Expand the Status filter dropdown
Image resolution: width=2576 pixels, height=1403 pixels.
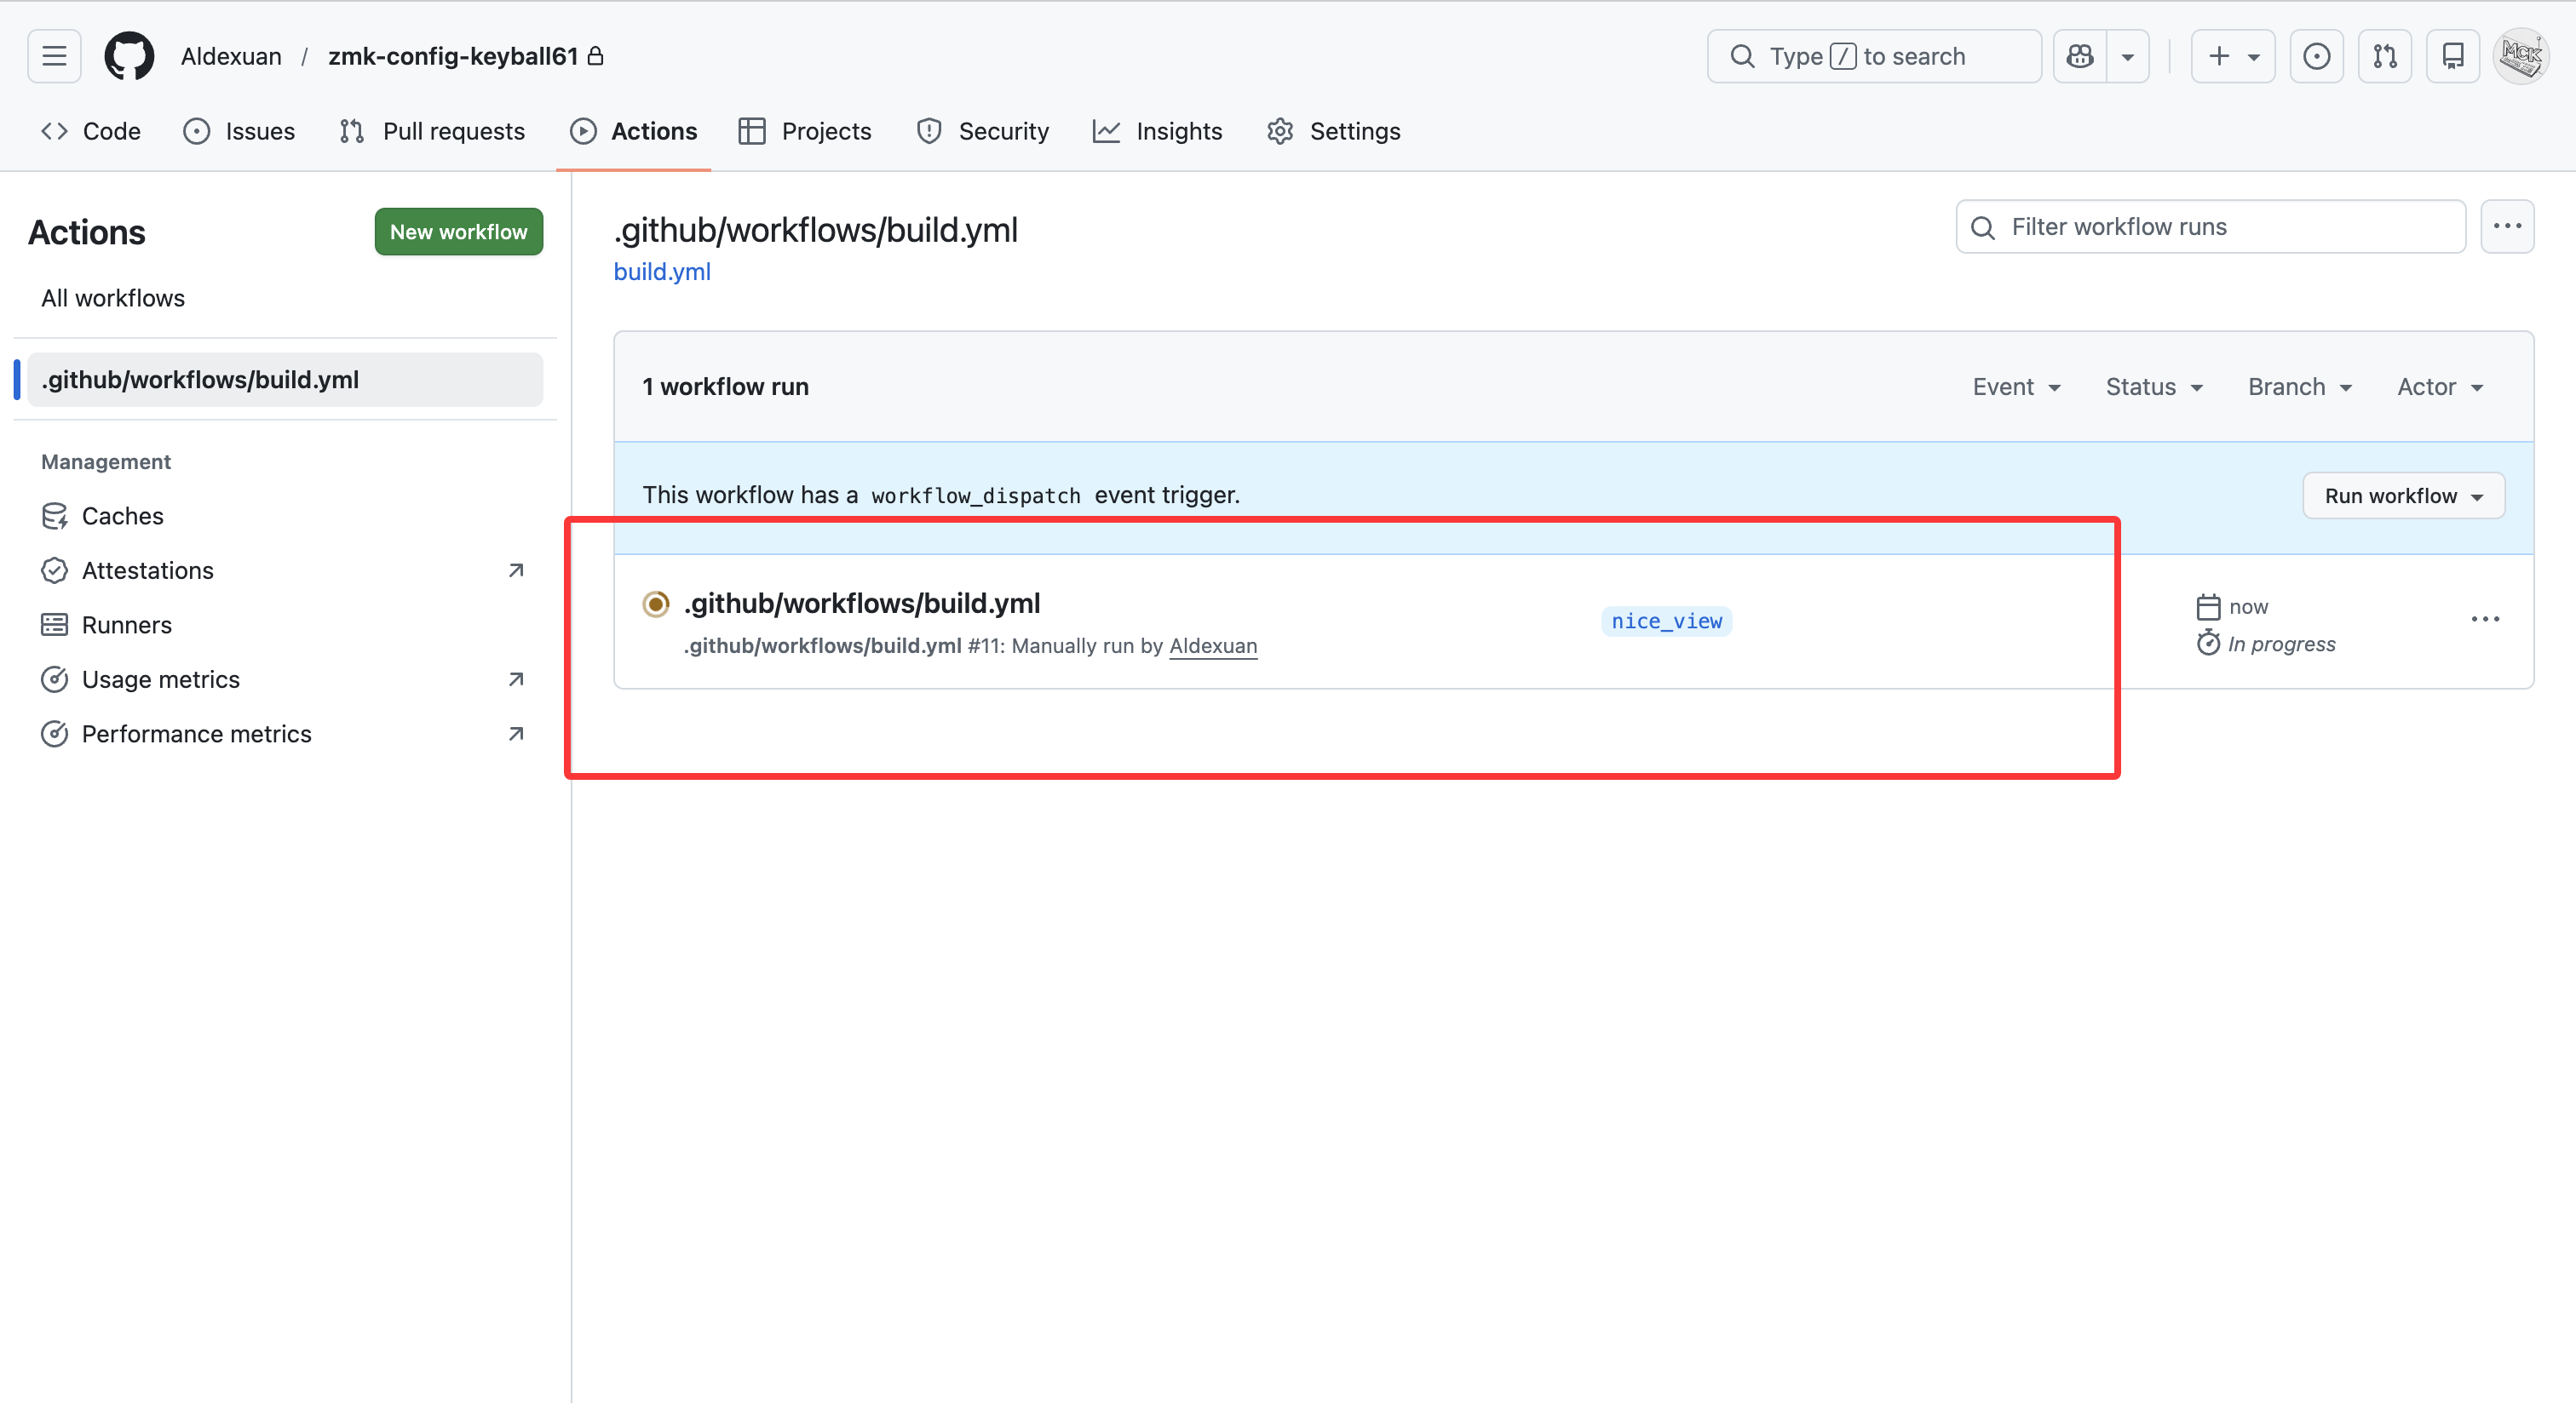pos(2154,387)
